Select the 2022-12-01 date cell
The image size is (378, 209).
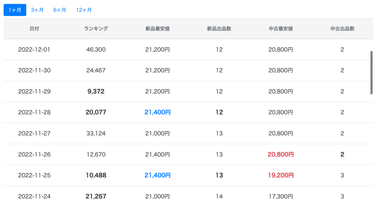pos(34,49)
